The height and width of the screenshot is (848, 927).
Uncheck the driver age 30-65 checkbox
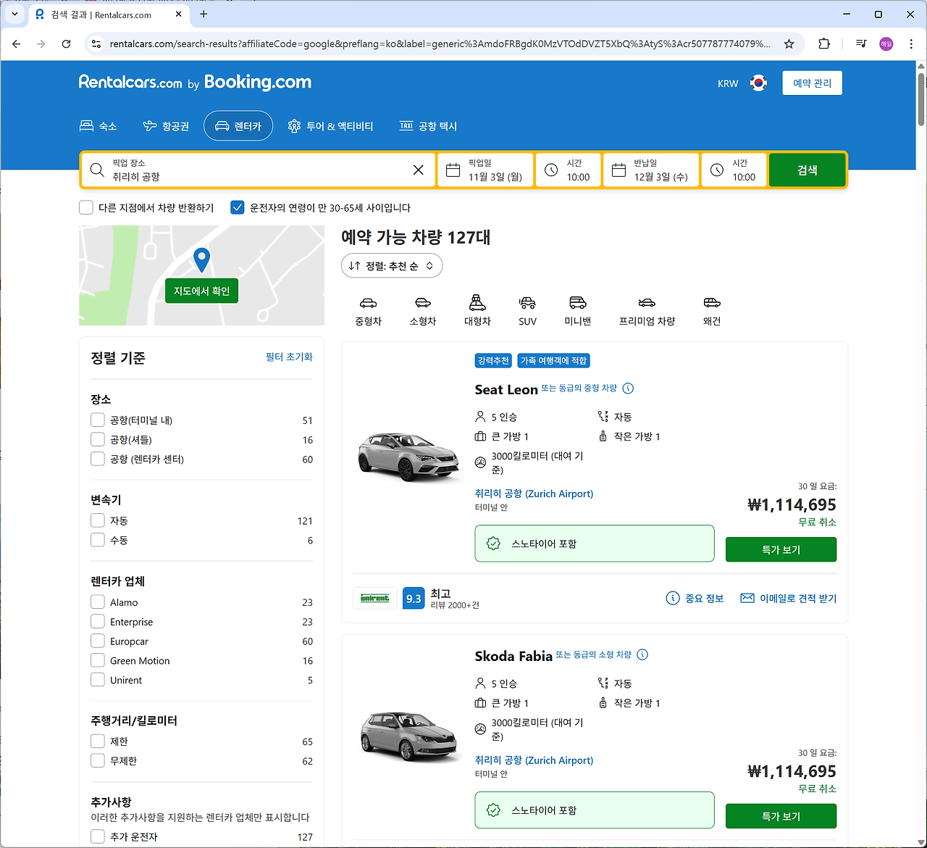coord(238,207)
